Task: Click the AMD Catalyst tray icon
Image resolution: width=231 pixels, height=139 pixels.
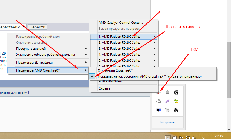Action: (159, 93)
